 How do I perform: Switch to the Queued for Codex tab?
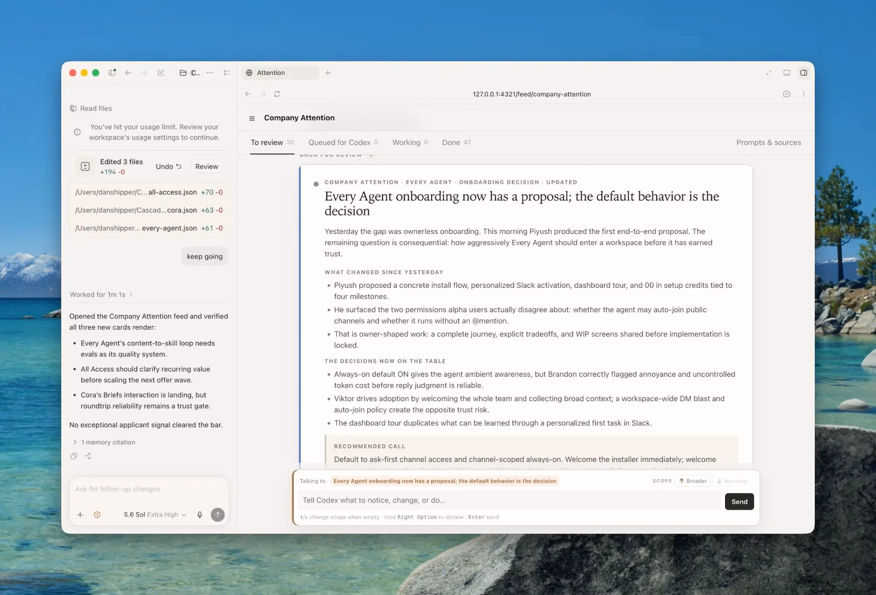click(343, 142)
